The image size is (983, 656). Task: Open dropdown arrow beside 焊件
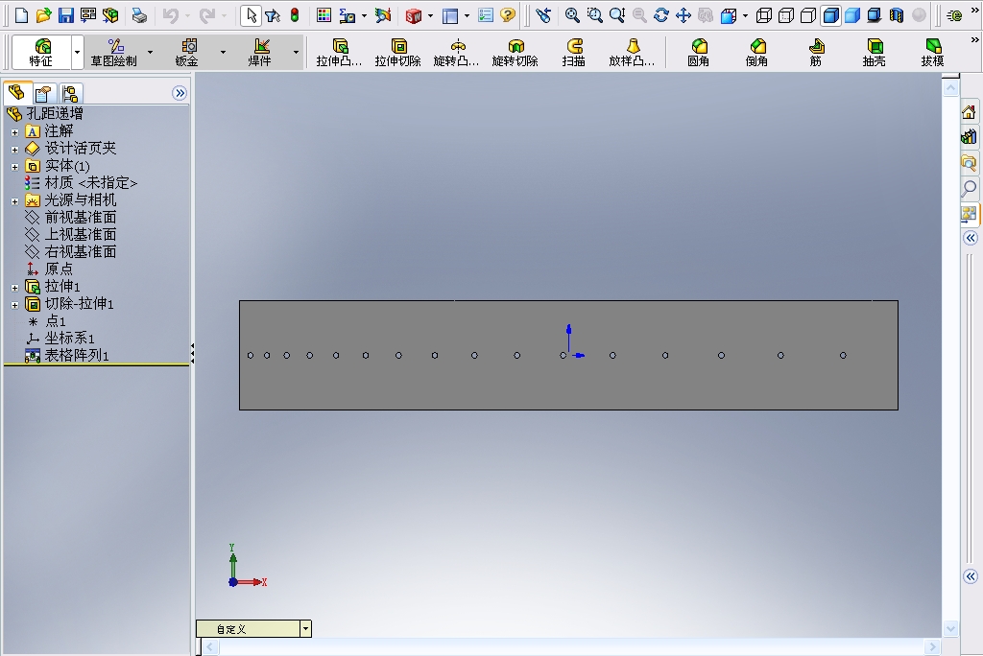pyautogui.click(x=296, y=52)
